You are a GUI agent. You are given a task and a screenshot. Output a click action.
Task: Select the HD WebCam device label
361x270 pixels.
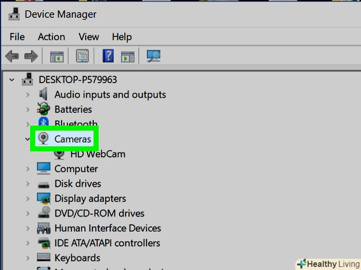[98, 154]
